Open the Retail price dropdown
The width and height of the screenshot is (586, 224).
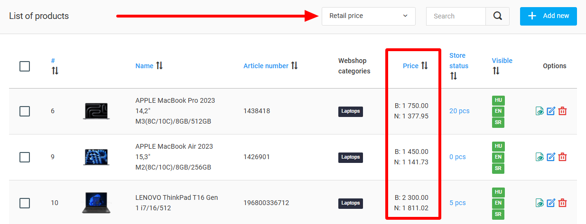368,16
